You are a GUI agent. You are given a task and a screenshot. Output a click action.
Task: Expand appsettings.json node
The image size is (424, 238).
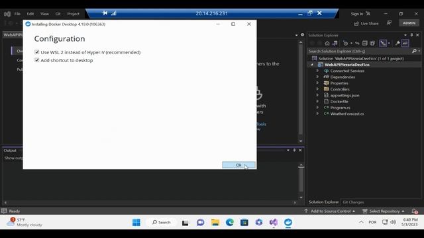point(318,95)
